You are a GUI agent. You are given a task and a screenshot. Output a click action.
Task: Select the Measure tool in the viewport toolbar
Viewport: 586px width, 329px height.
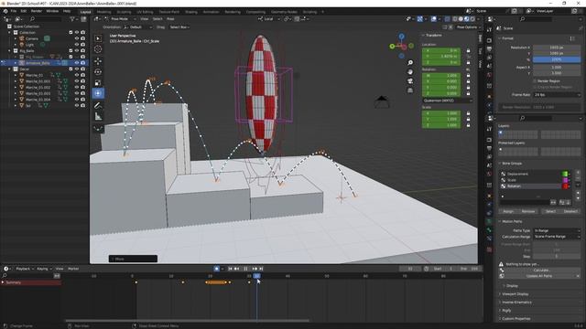click(98, 116)
